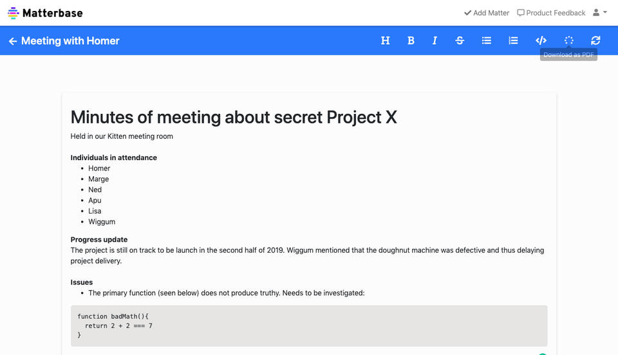Image resolution: width=618 pixels, height=355 pixels.
Task: Insert a numbered list
Action: click(513, 41)
